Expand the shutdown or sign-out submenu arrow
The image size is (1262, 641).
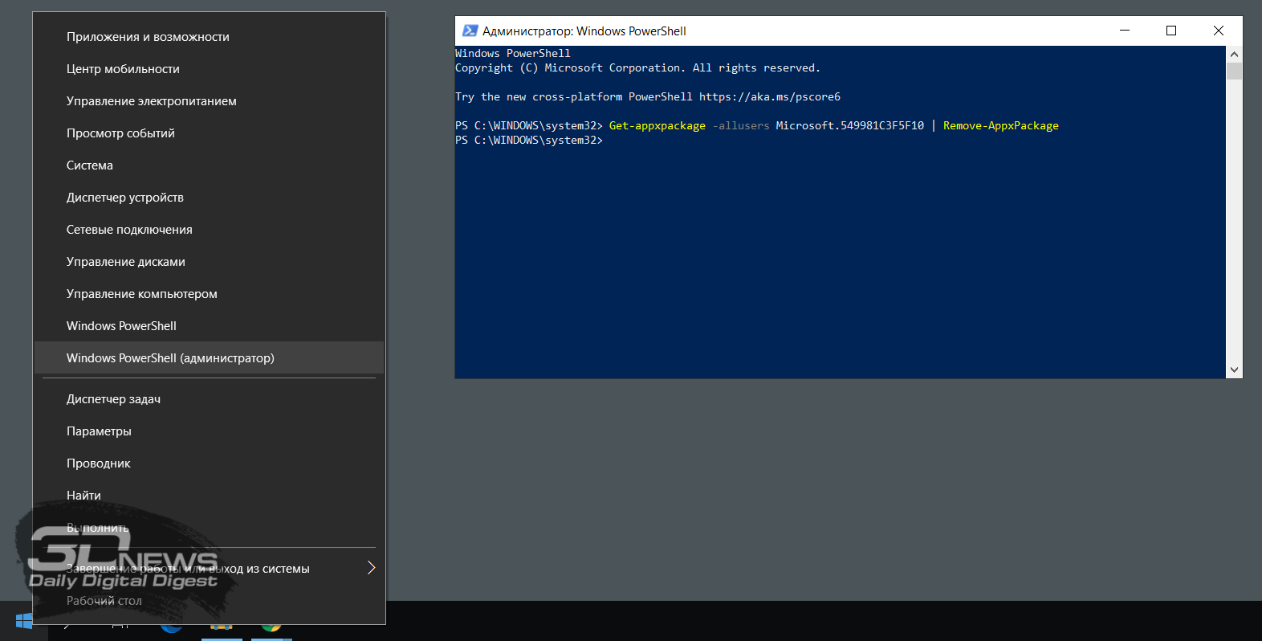tap(371, 568)
